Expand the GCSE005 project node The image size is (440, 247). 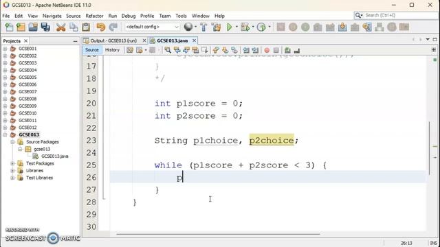5,78
